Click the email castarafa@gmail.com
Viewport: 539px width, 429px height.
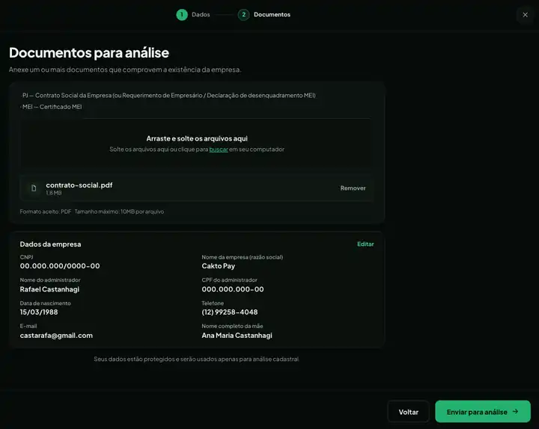pyautogui.click(x=56, y=336)
